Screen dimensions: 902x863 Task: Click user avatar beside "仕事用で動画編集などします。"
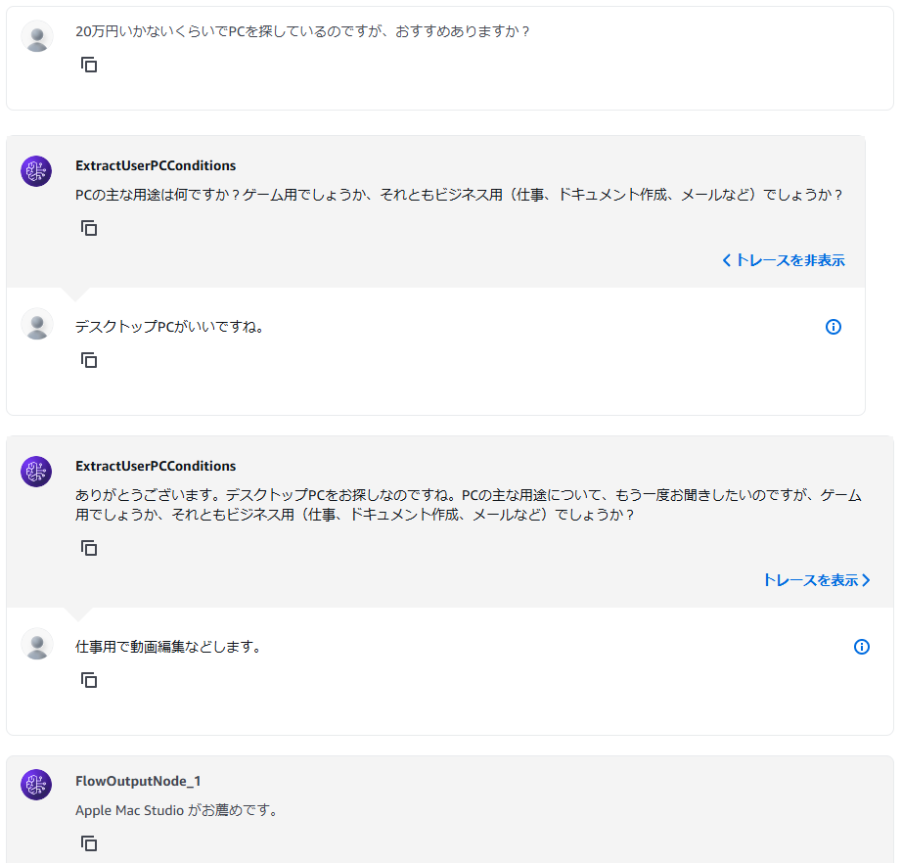pyautogui.click(x=37, y=644)
